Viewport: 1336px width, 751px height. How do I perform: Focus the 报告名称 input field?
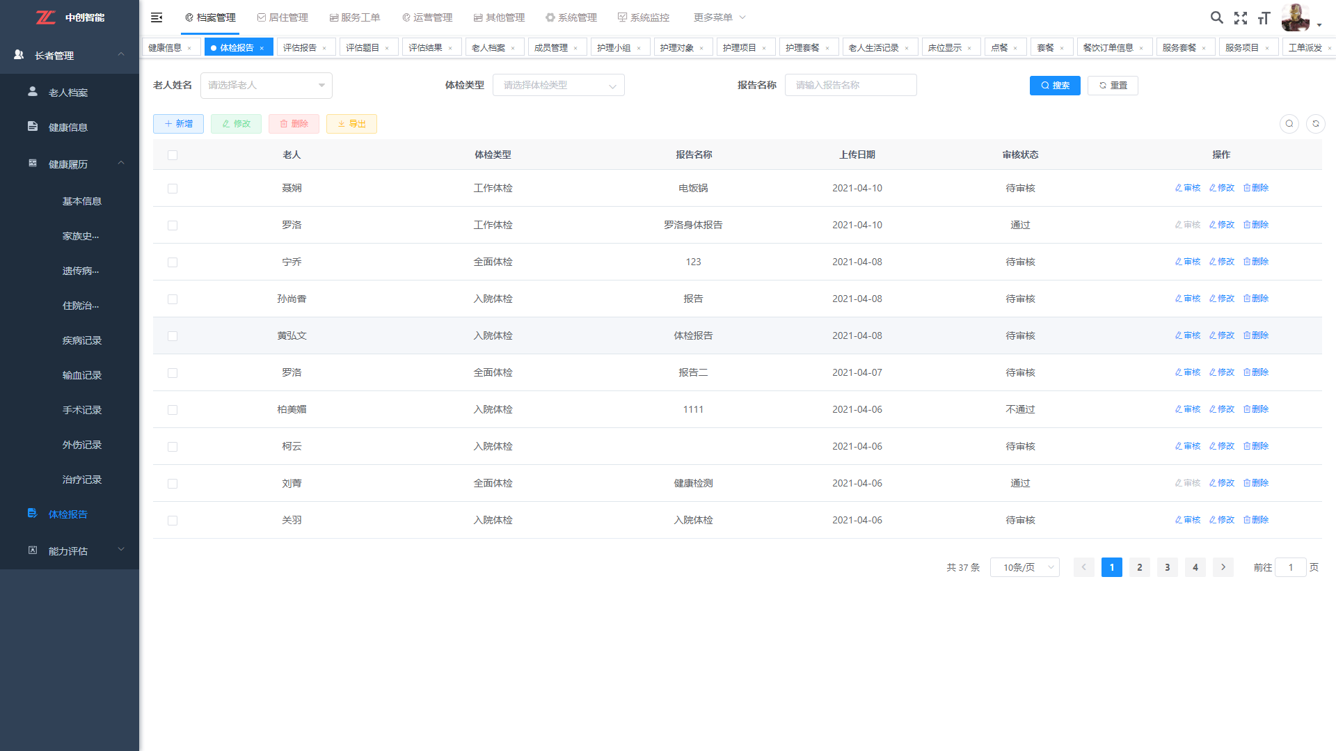[x=850, y=86]
